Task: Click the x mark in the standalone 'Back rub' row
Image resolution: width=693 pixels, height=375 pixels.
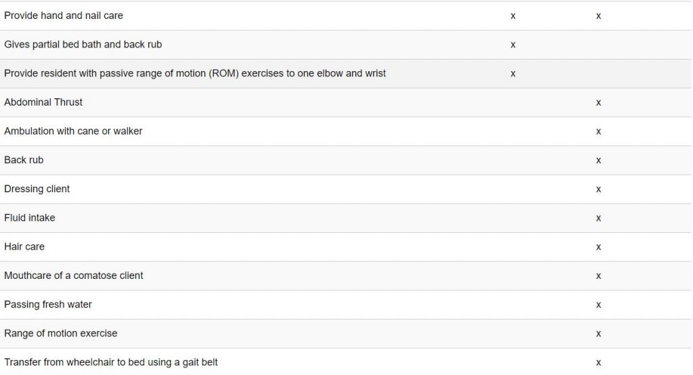Action: pos(598,161)
